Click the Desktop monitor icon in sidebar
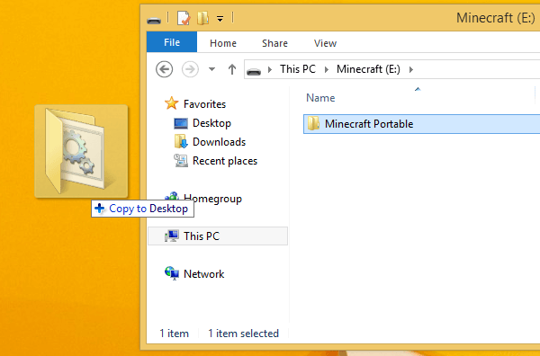Image resolution: width=540 pixels, height=356 pixels. (181, 123)
